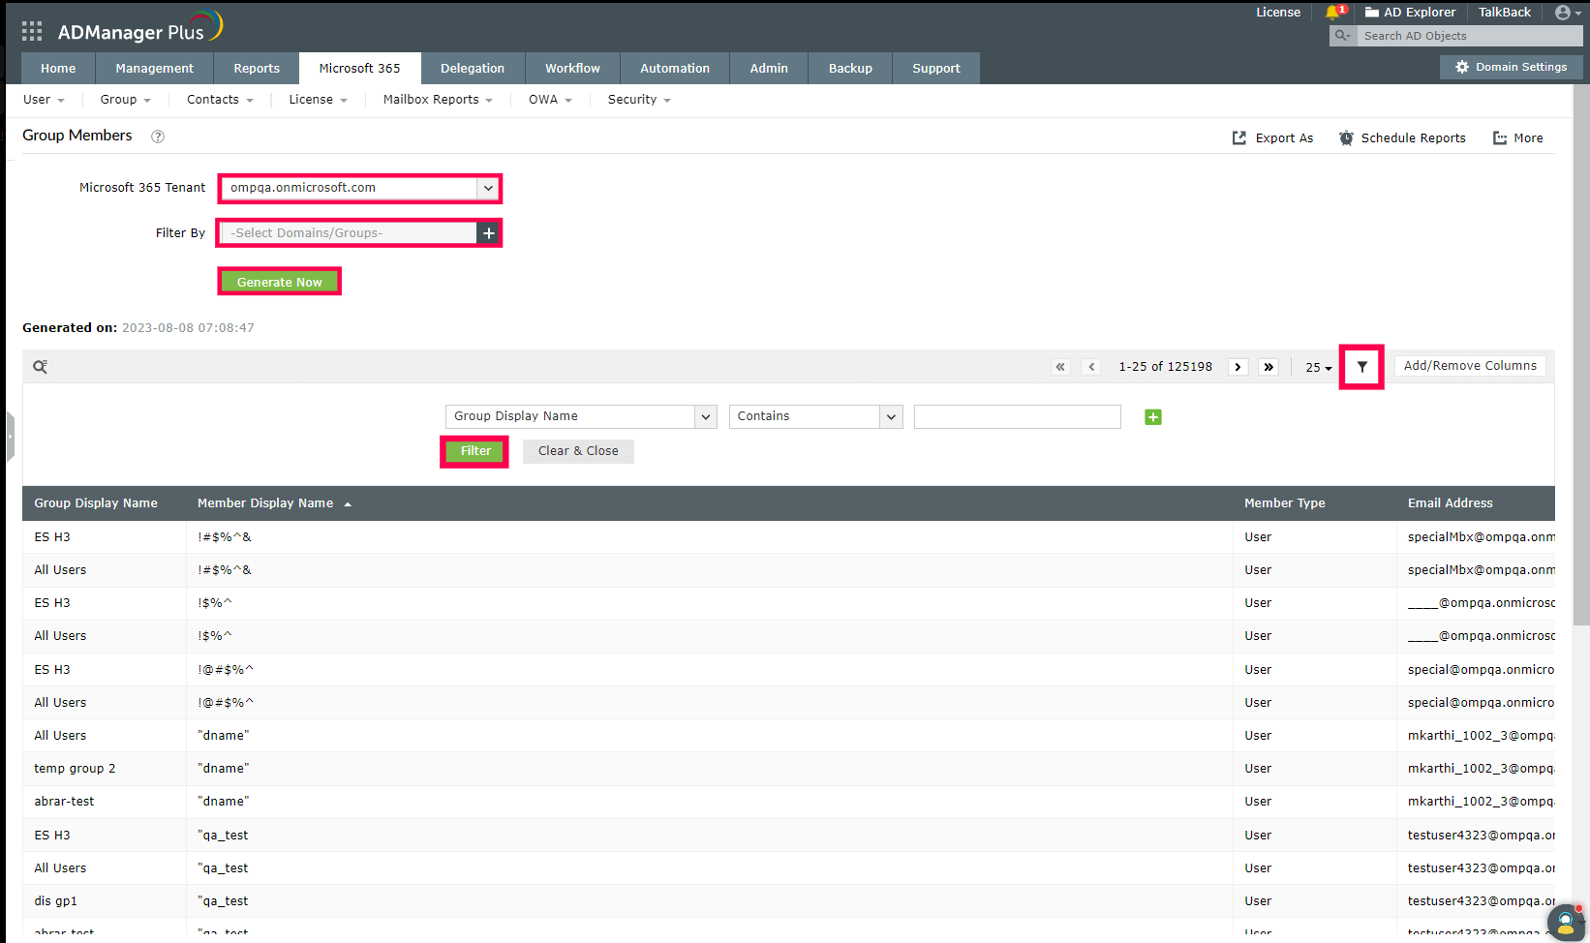Open the License link in top bar
This screenshot has width=1590, height=943.
click(1278, 13)
